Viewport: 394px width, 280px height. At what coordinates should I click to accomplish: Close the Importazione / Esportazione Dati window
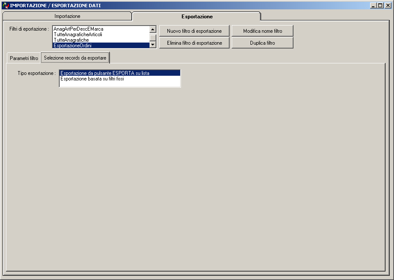[x=388, y=5]
